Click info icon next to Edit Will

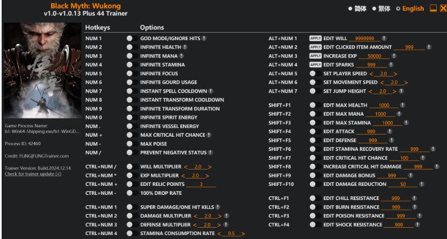tap(397, 38)
